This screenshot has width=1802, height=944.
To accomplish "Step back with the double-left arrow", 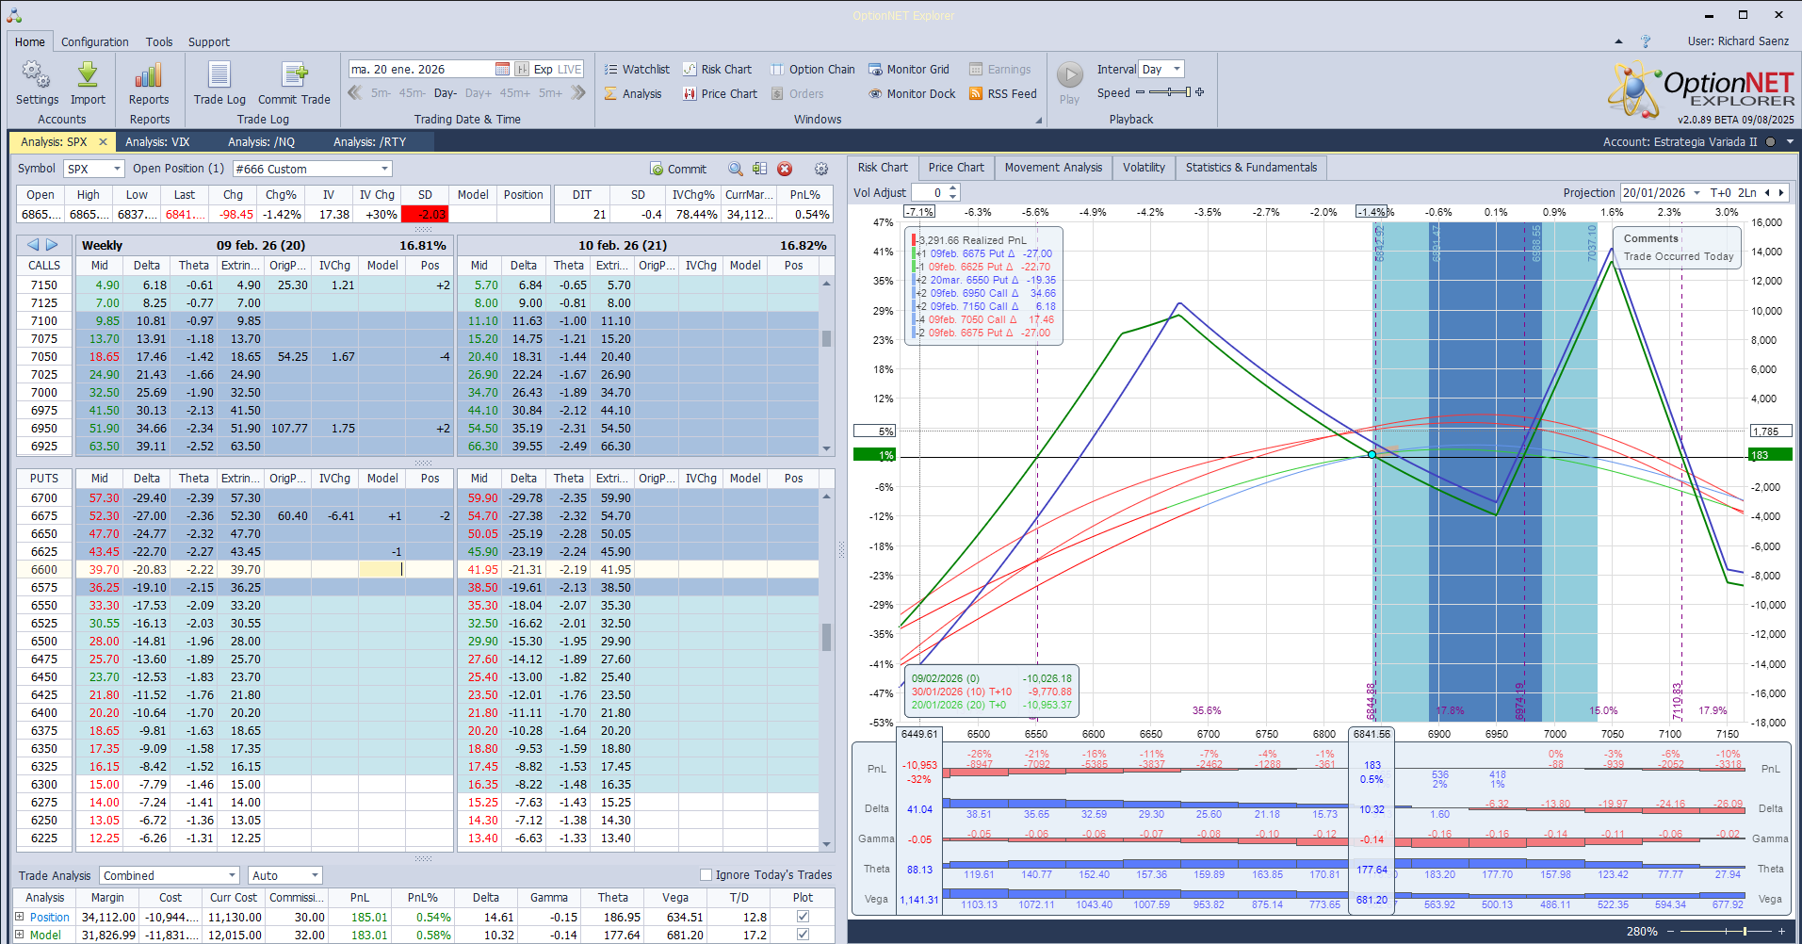I will tap(355, 92).
